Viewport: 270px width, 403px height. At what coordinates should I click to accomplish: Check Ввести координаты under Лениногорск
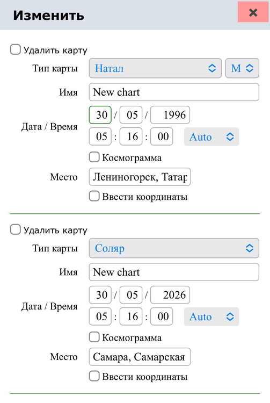(x=94, y=196)
